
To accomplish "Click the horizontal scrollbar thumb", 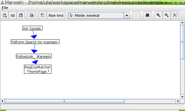I will pyautogui.click(x=65, y=101).
